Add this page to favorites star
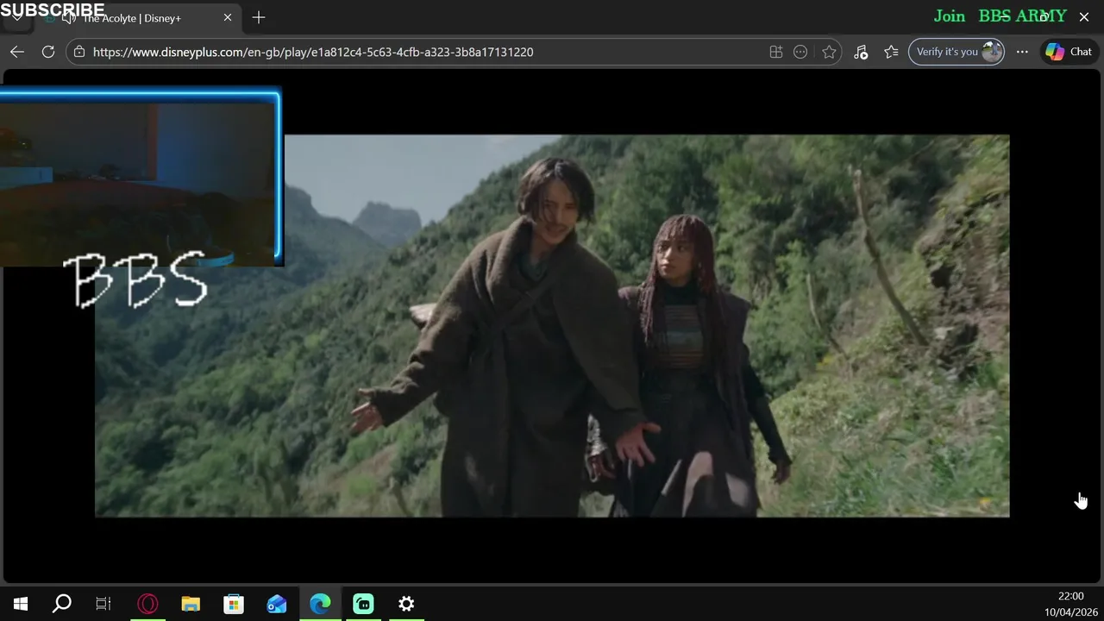 [829, 52]
